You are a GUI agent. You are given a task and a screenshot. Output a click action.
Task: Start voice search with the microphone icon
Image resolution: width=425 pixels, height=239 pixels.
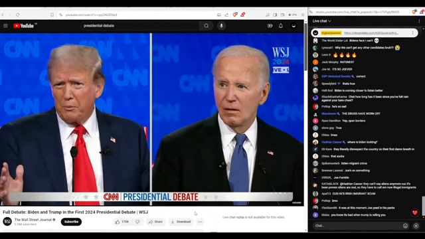(221, 26)
